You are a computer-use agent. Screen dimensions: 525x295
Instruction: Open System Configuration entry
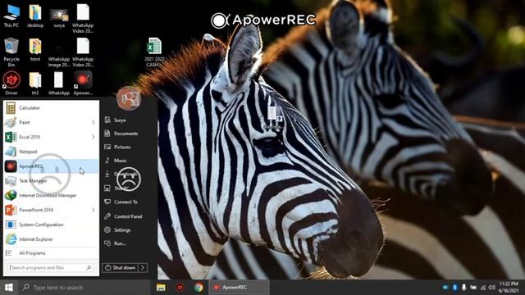[x=51, y=225]
